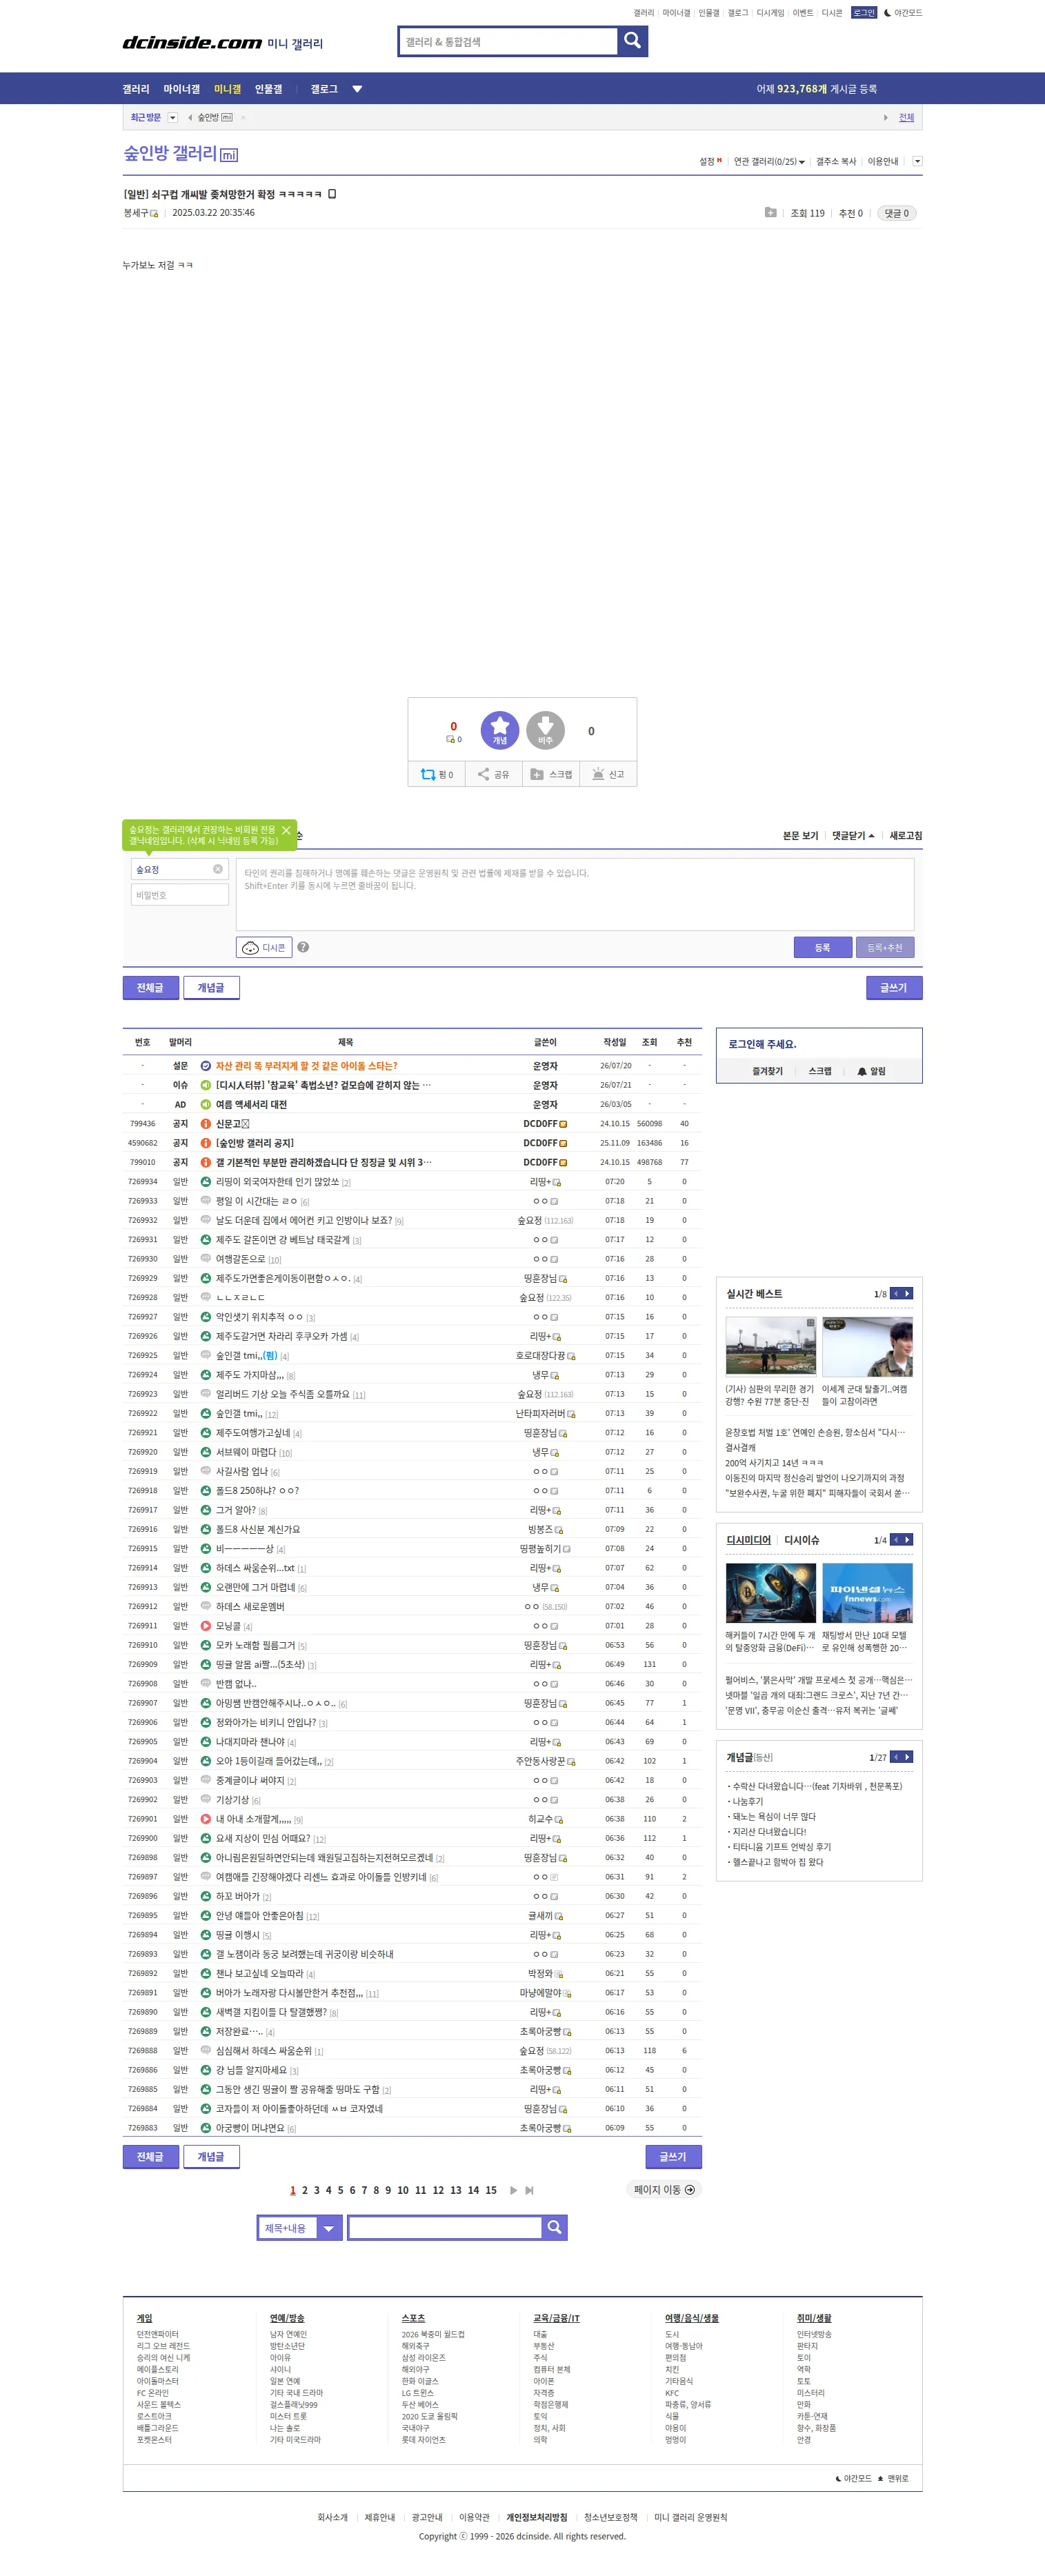Click the 로그인 button at top
This screenshot has width=1045, height=2576.
pos(864,13)
